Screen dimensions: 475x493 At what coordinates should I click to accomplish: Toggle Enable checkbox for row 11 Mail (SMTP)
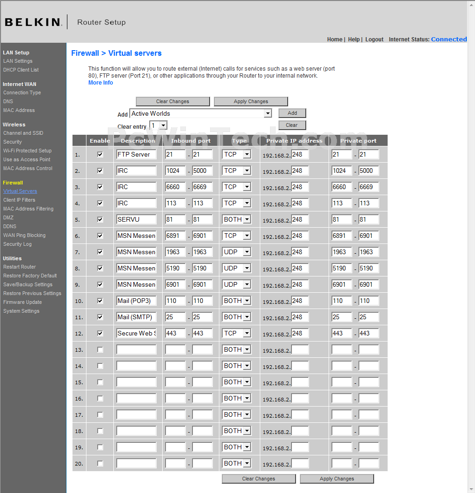(100, 317)
